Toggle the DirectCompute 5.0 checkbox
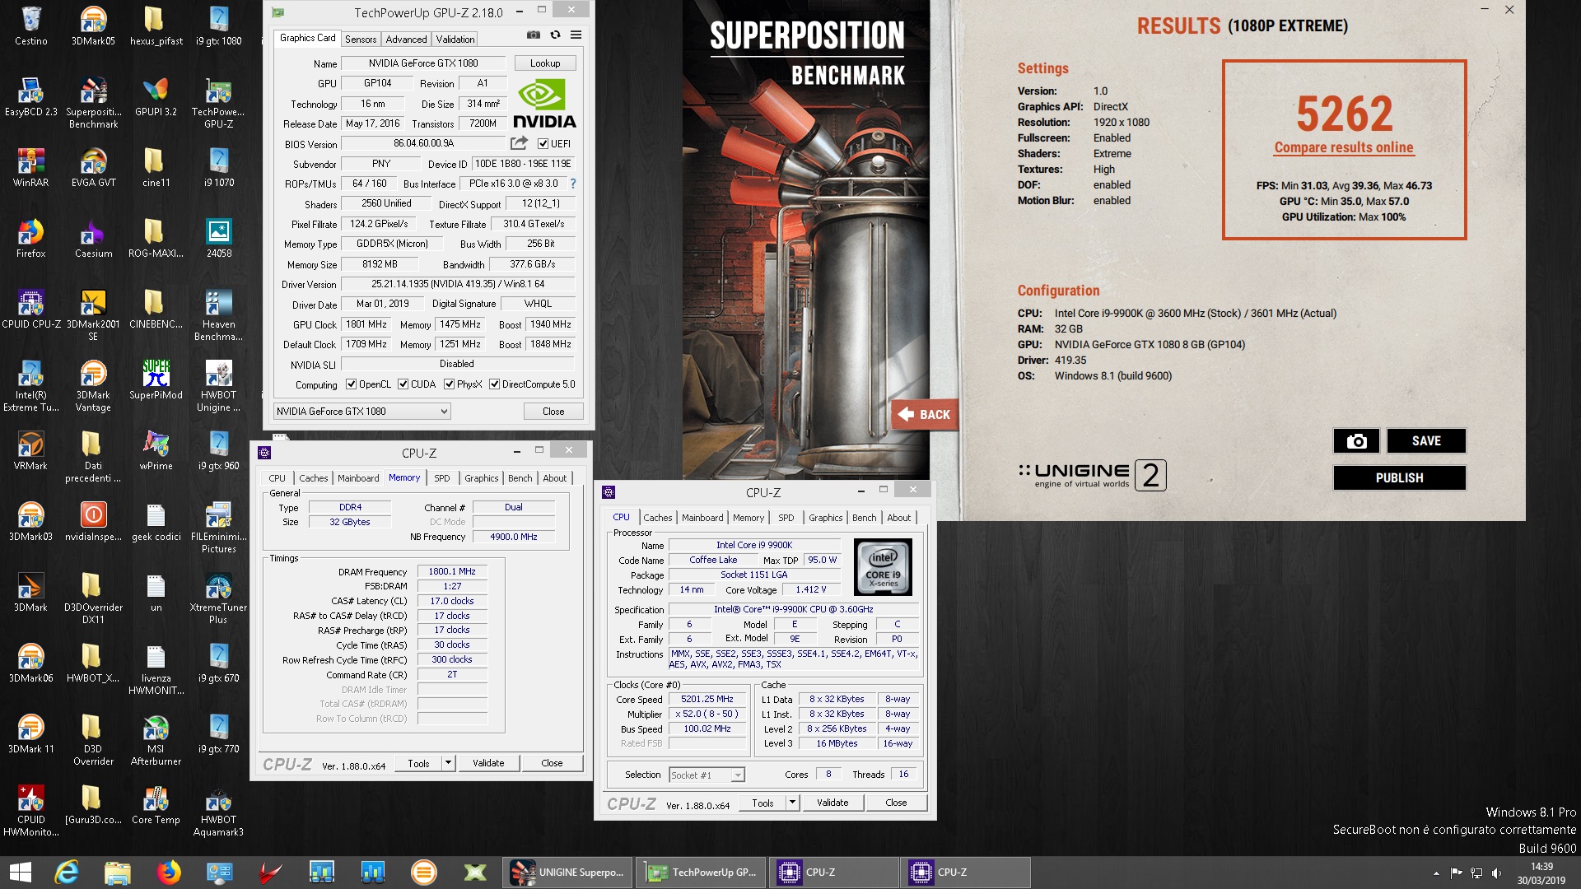The image size is (1581, 889). (494, 384)
